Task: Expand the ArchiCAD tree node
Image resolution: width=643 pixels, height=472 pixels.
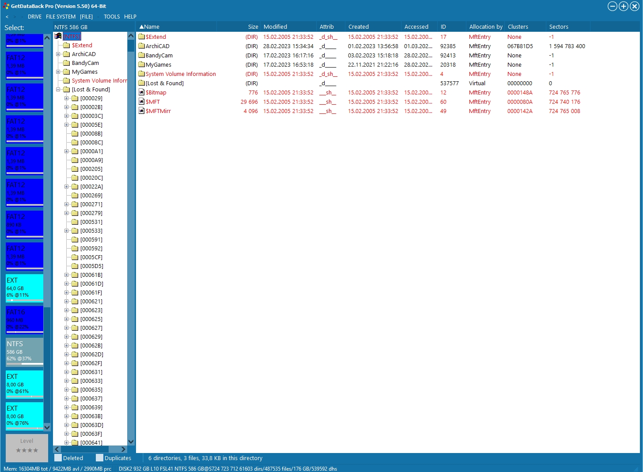Action: coord(58,54)
